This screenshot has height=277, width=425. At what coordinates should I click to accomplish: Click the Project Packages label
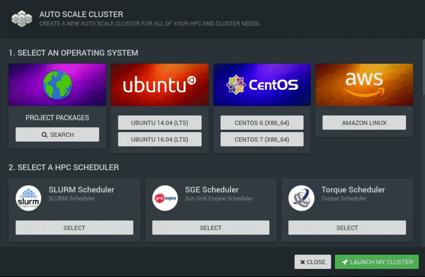[x=57, y=118]
